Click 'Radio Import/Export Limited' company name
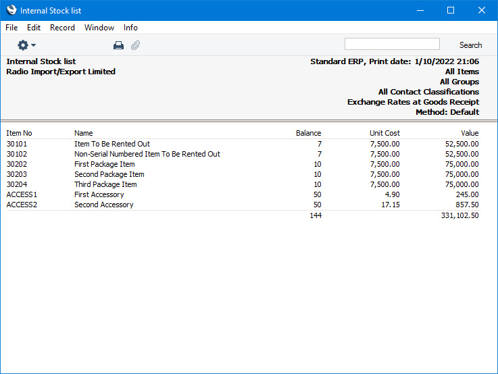 [61, 72]
